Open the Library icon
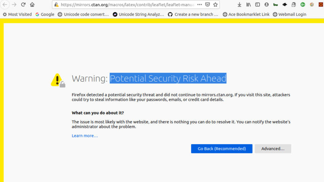Screen dimensions: 324x182 (248, 5)
